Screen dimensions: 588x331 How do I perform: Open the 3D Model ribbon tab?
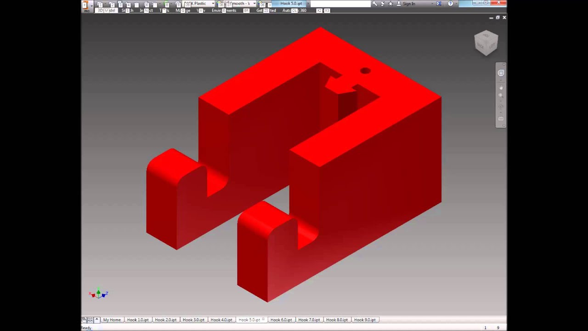tap(107, 11)
